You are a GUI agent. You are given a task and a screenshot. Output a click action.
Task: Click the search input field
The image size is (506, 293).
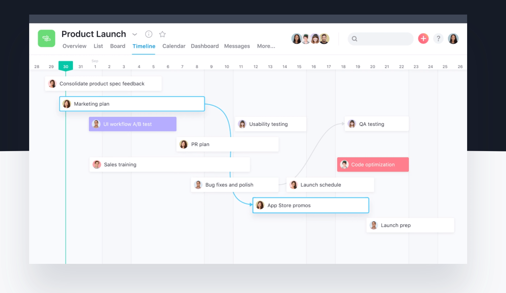click(x=383, y=39)
